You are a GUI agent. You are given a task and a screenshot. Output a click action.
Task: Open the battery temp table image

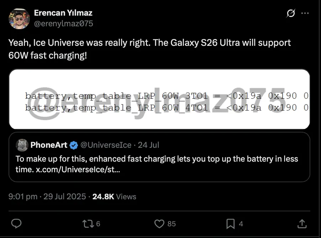[159, 99]
